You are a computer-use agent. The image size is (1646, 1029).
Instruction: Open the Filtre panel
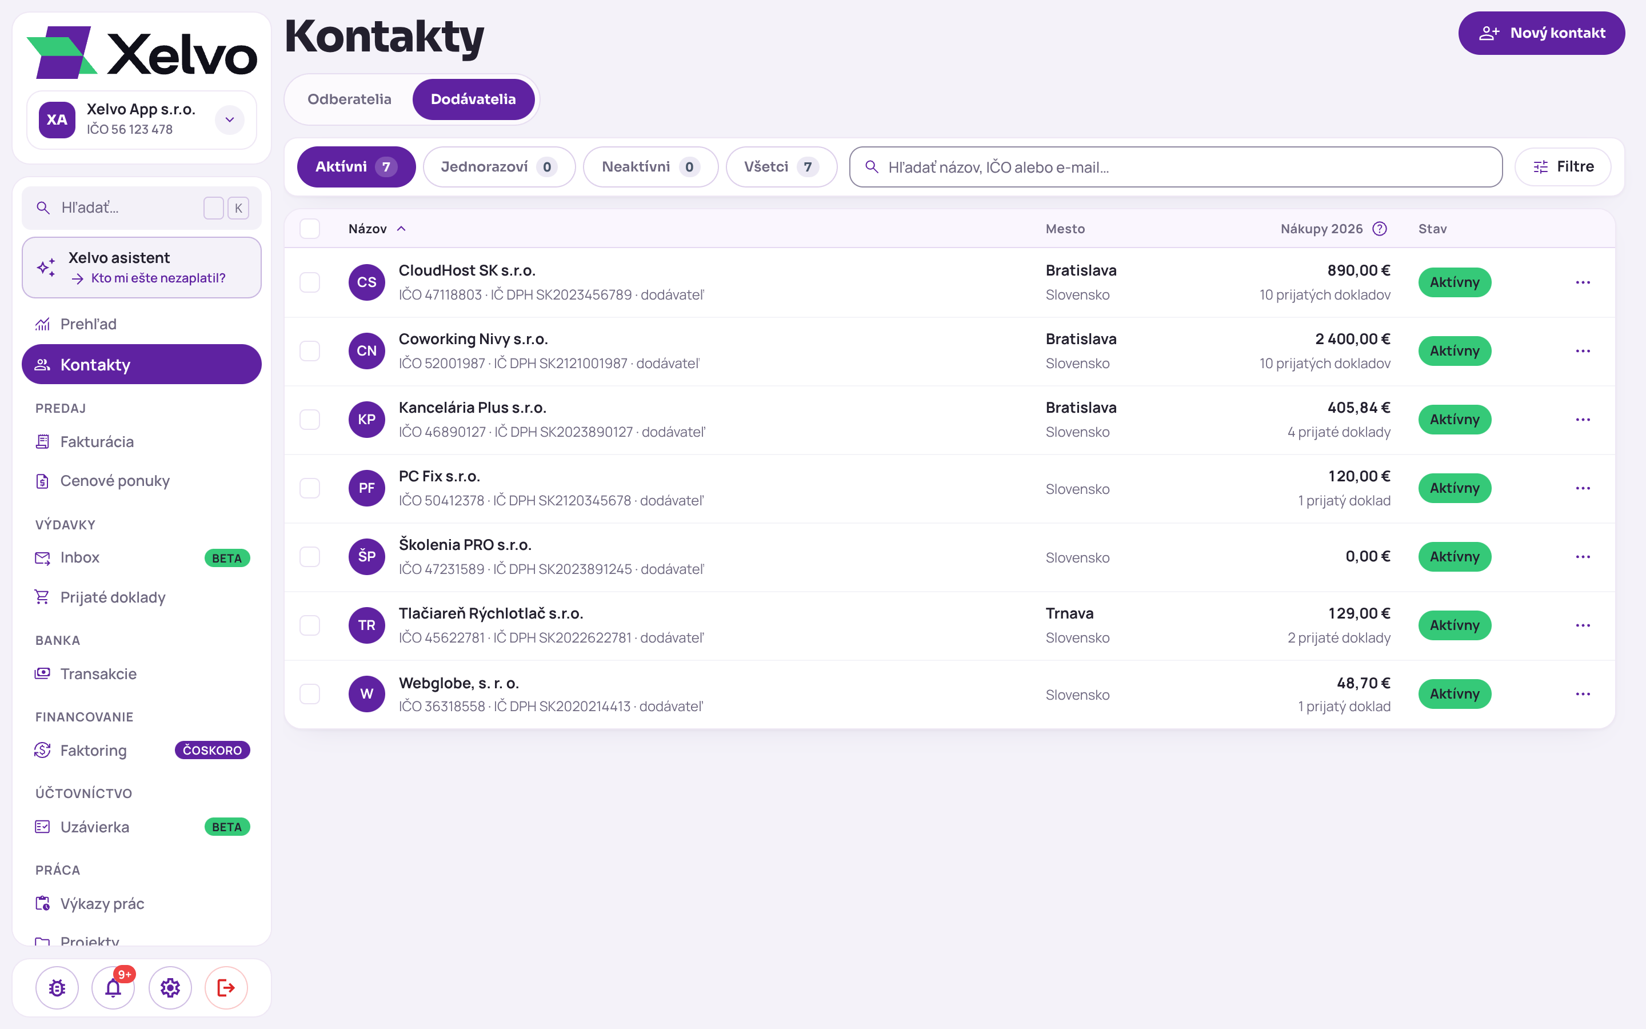(1563, 167)
